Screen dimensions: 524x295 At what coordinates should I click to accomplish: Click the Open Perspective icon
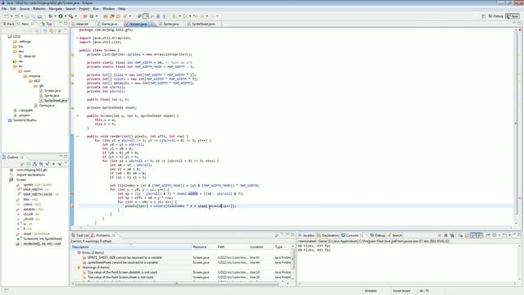click(x=484, y=16)
